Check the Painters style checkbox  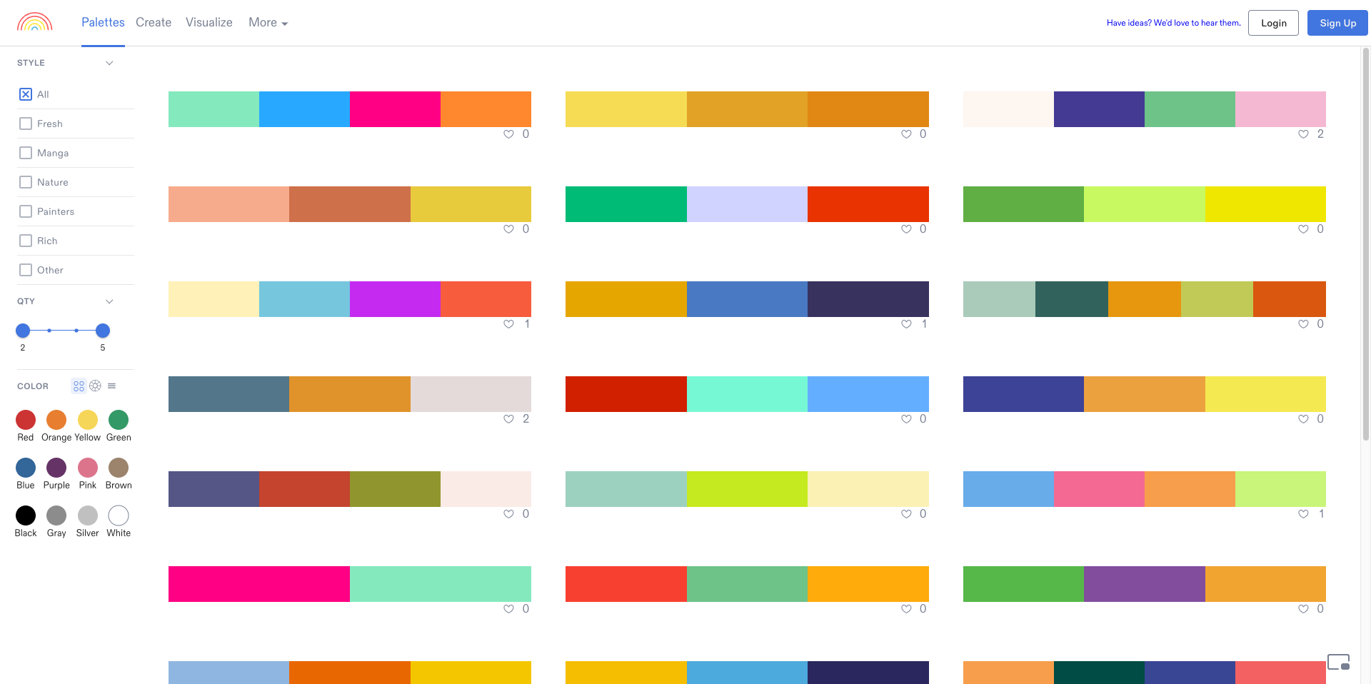(26, 211)
